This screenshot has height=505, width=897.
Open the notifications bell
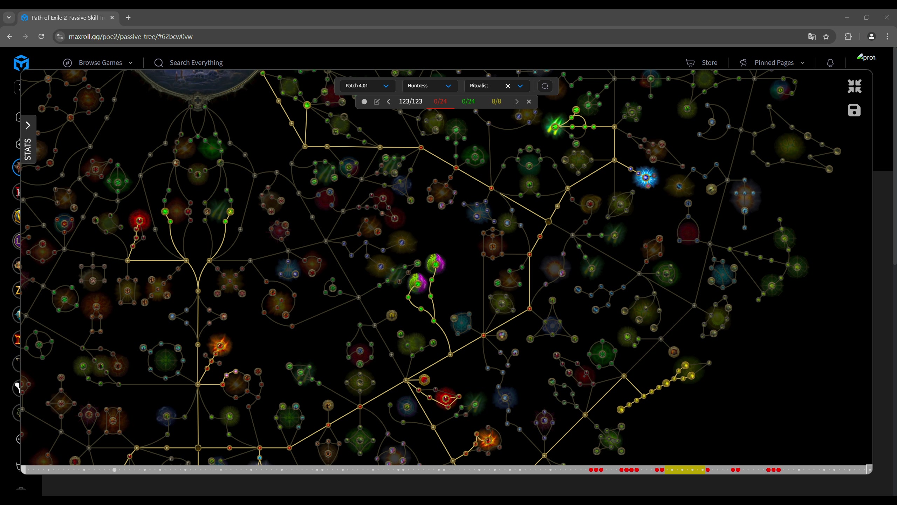(830, 63)
